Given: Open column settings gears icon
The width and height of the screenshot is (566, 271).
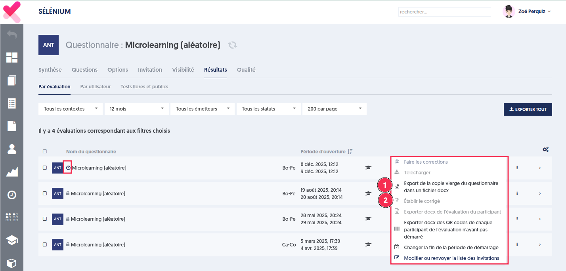Looking at the screenshot, I should (x=545, y=149).
